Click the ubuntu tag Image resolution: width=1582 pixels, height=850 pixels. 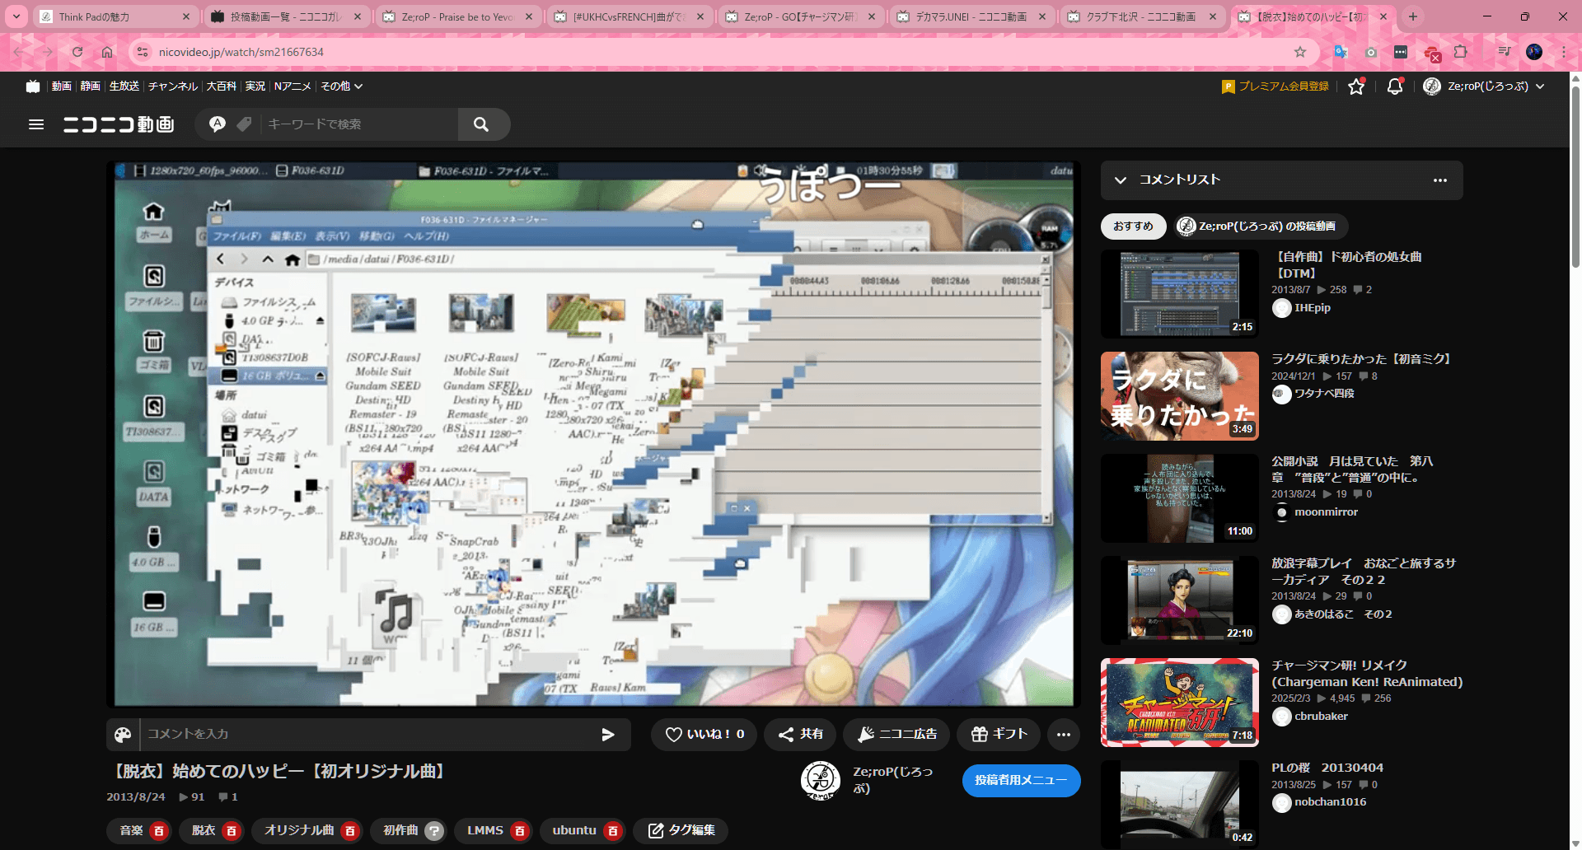574,831
